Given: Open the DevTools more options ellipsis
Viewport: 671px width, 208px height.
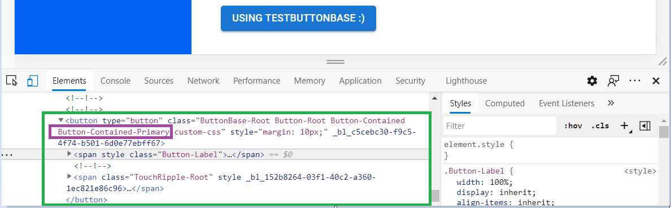Looking at the screenshot, I should coord(635,81).
